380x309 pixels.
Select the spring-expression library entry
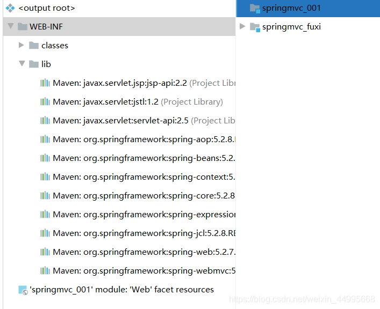coord(142,215)
